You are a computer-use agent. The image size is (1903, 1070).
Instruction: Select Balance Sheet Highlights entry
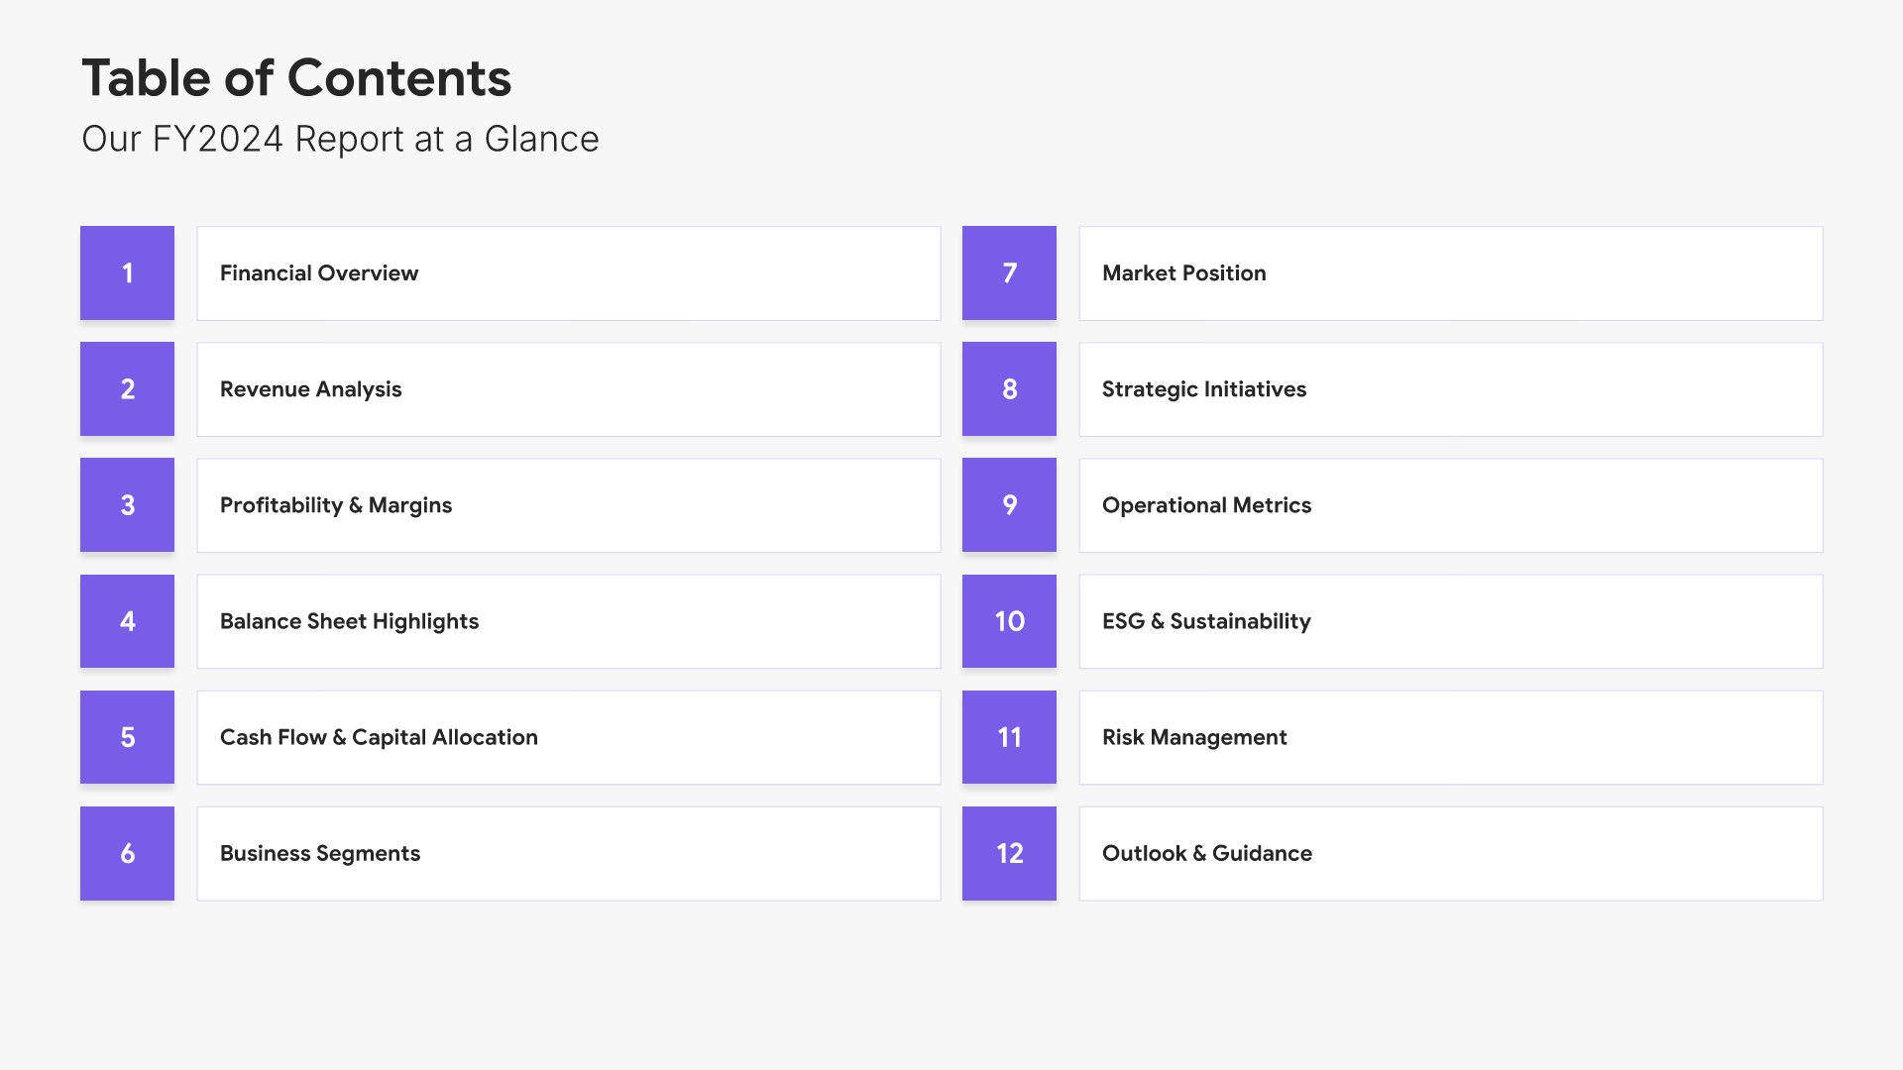pyautogui.click(x=568, y=621)
